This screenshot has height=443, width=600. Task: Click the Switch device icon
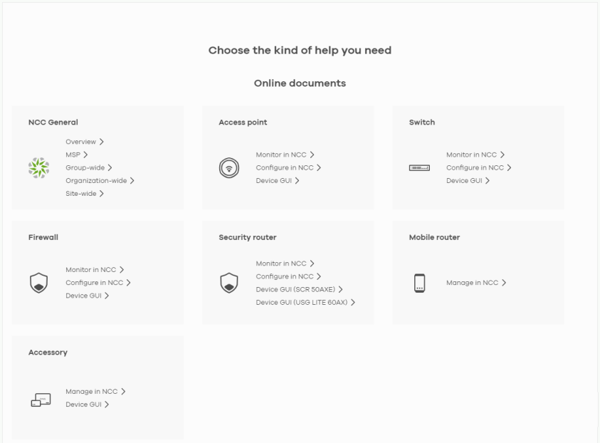[x=419, y=167]
